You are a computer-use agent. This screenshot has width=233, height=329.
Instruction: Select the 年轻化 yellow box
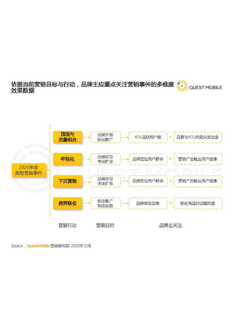tap(67, 159)
